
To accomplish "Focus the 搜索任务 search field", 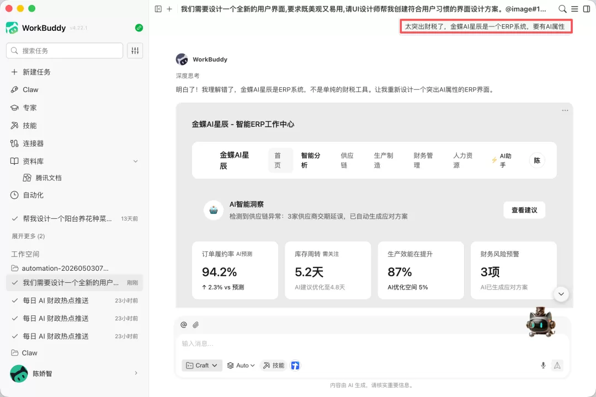I will tap(65, 51).
